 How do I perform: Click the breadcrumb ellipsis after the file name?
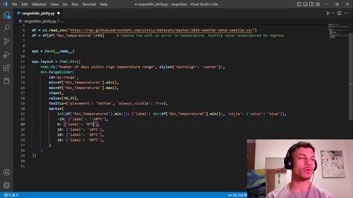(62, 21)
